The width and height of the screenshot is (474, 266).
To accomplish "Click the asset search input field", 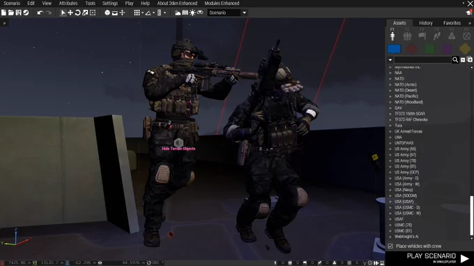I will [x=422, y=60].
